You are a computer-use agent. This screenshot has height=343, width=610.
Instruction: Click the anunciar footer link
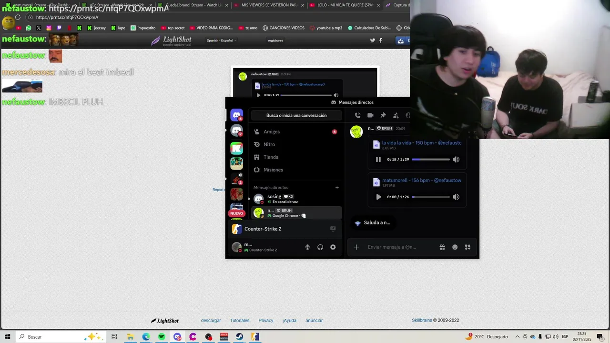(314, 321)
